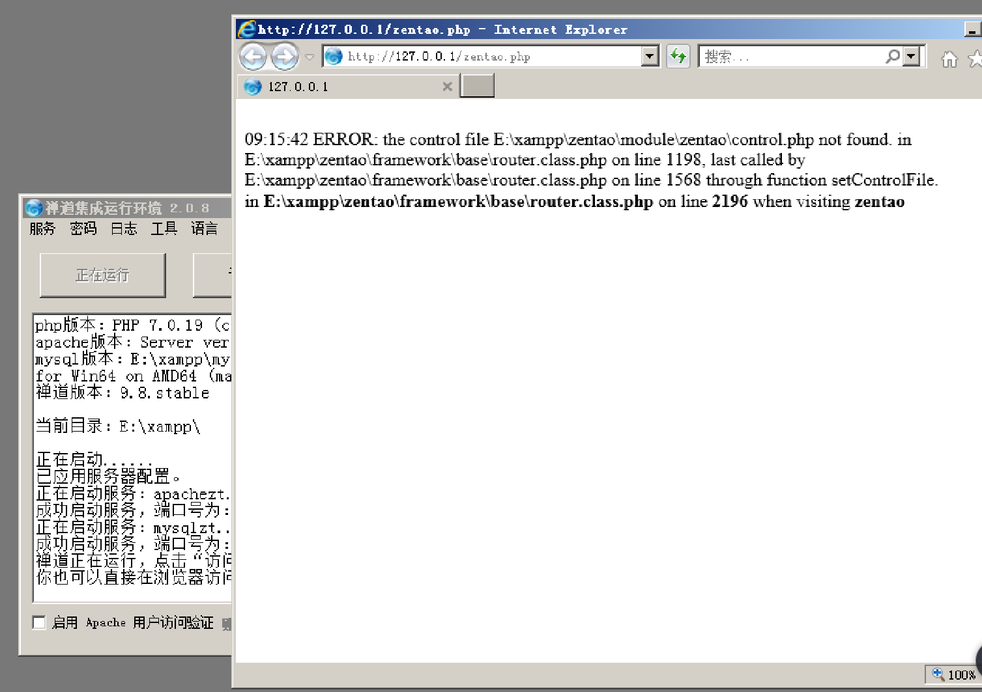This screenshot has width=982, height=692.
Task: Click in the 搜索 search box
Action: point(792,57)
